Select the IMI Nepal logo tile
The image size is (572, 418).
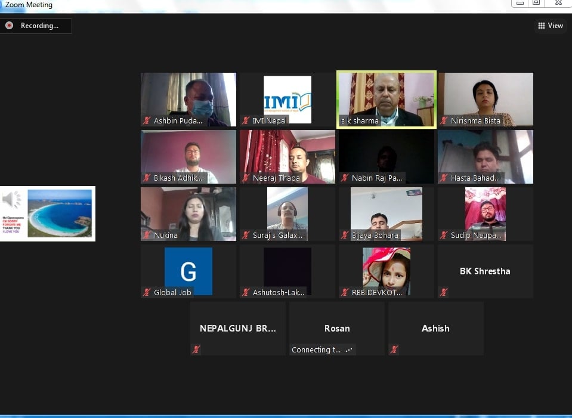coord(287,98)
